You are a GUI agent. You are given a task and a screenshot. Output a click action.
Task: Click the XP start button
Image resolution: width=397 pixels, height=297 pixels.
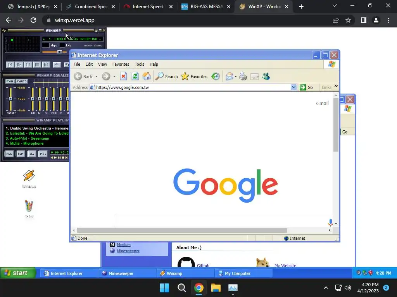point(18,273)
